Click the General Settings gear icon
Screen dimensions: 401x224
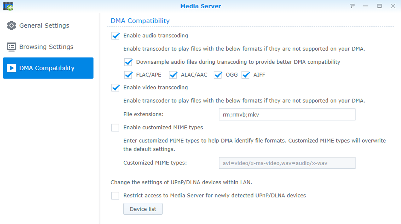coord(11,26)
